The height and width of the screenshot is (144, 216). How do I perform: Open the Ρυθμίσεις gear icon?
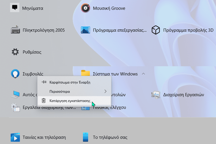click(15, 52)
